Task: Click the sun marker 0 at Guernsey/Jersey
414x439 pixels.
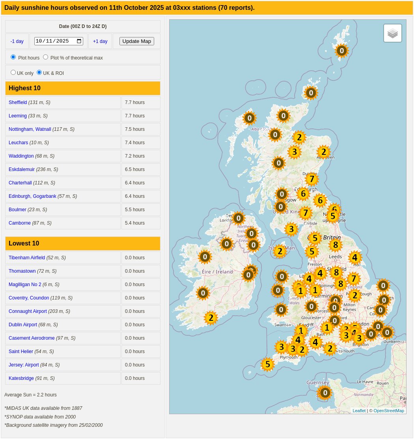Action: click(325, 393)
